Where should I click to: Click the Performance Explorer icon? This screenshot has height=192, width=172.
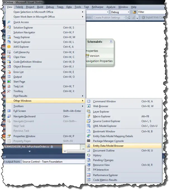[x=89, y=175]
